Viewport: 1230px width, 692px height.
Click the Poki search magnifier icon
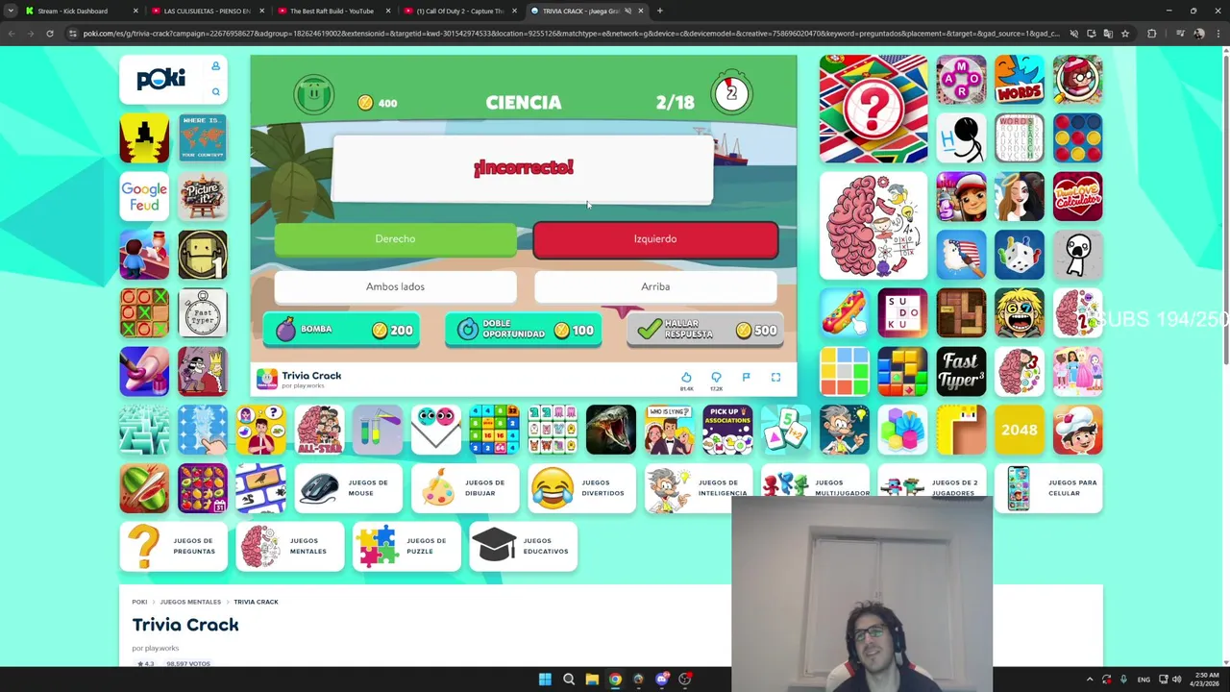(x=215, y=92)
